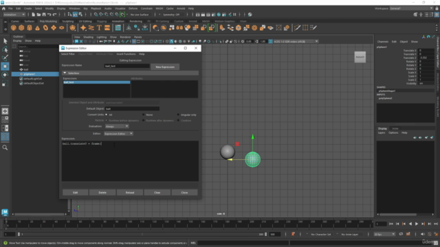Screen dimensions: 440x247
Task: Select the Select tool in the toolbox
Action: point(5,41)
